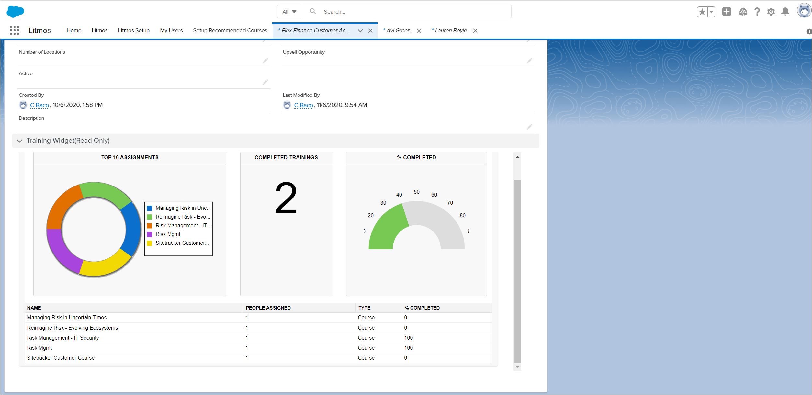812x395 pixels.
Task: Open the Flex Finance tab actions chevron
Action: 360,31
